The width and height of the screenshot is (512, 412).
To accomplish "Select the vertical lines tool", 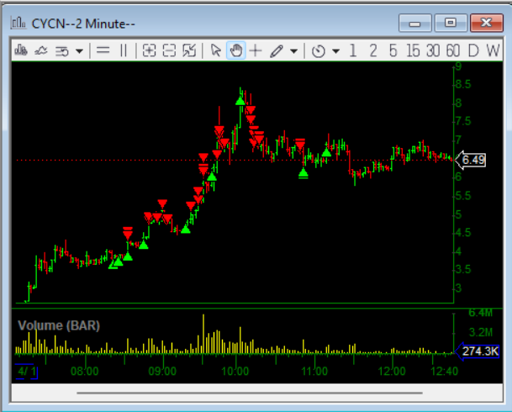I will point(124,50).
